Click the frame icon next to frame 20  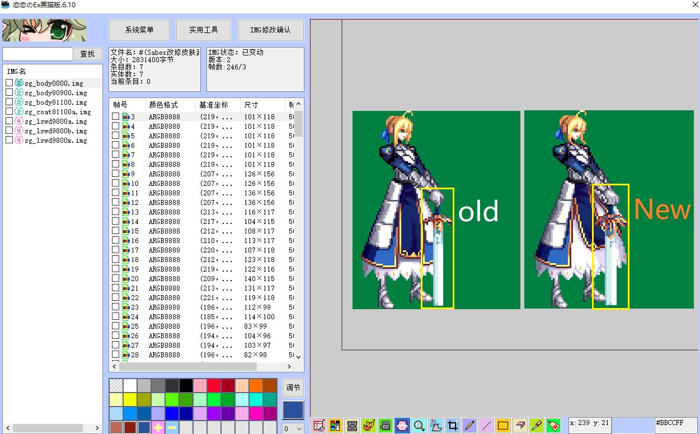point(126,278)
